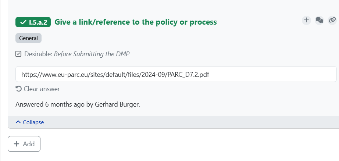Click the "Before Submitting the DMP" phase text
Viewport: 339px width, 161px height.
click(92, 54)
